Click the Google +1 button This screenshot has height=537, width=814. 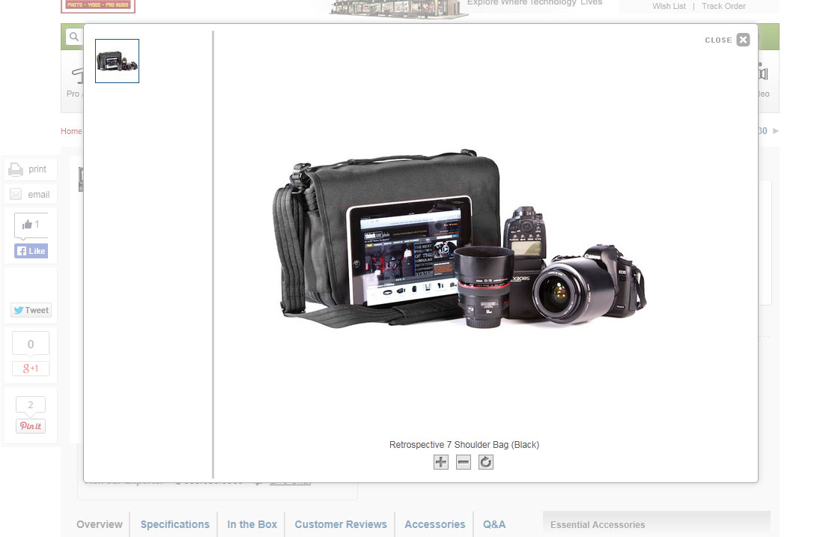(31, 368)
